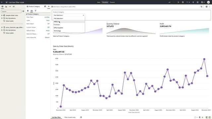This screenshot has height=119, width=212.
Task: Click the filter bar pin icon
Action: point(206,7)
